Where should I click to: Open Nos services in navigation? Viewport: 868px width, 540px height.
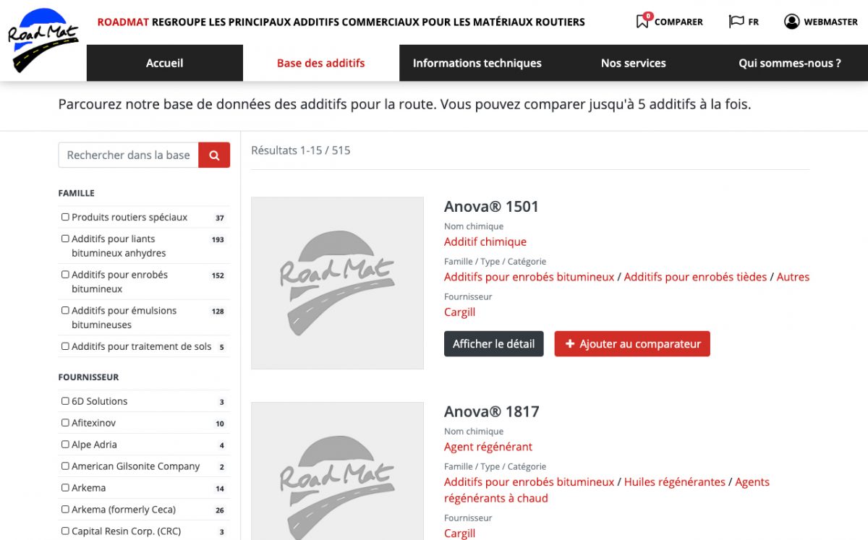[x=633, y=63]
